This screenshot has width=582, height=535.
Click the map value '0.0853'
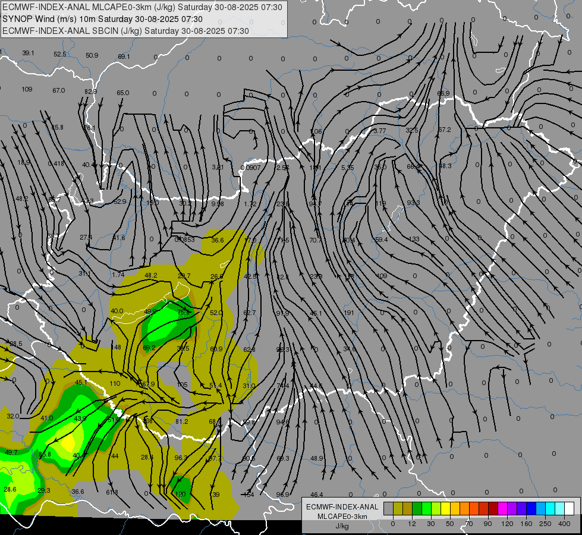click(184, 240)
